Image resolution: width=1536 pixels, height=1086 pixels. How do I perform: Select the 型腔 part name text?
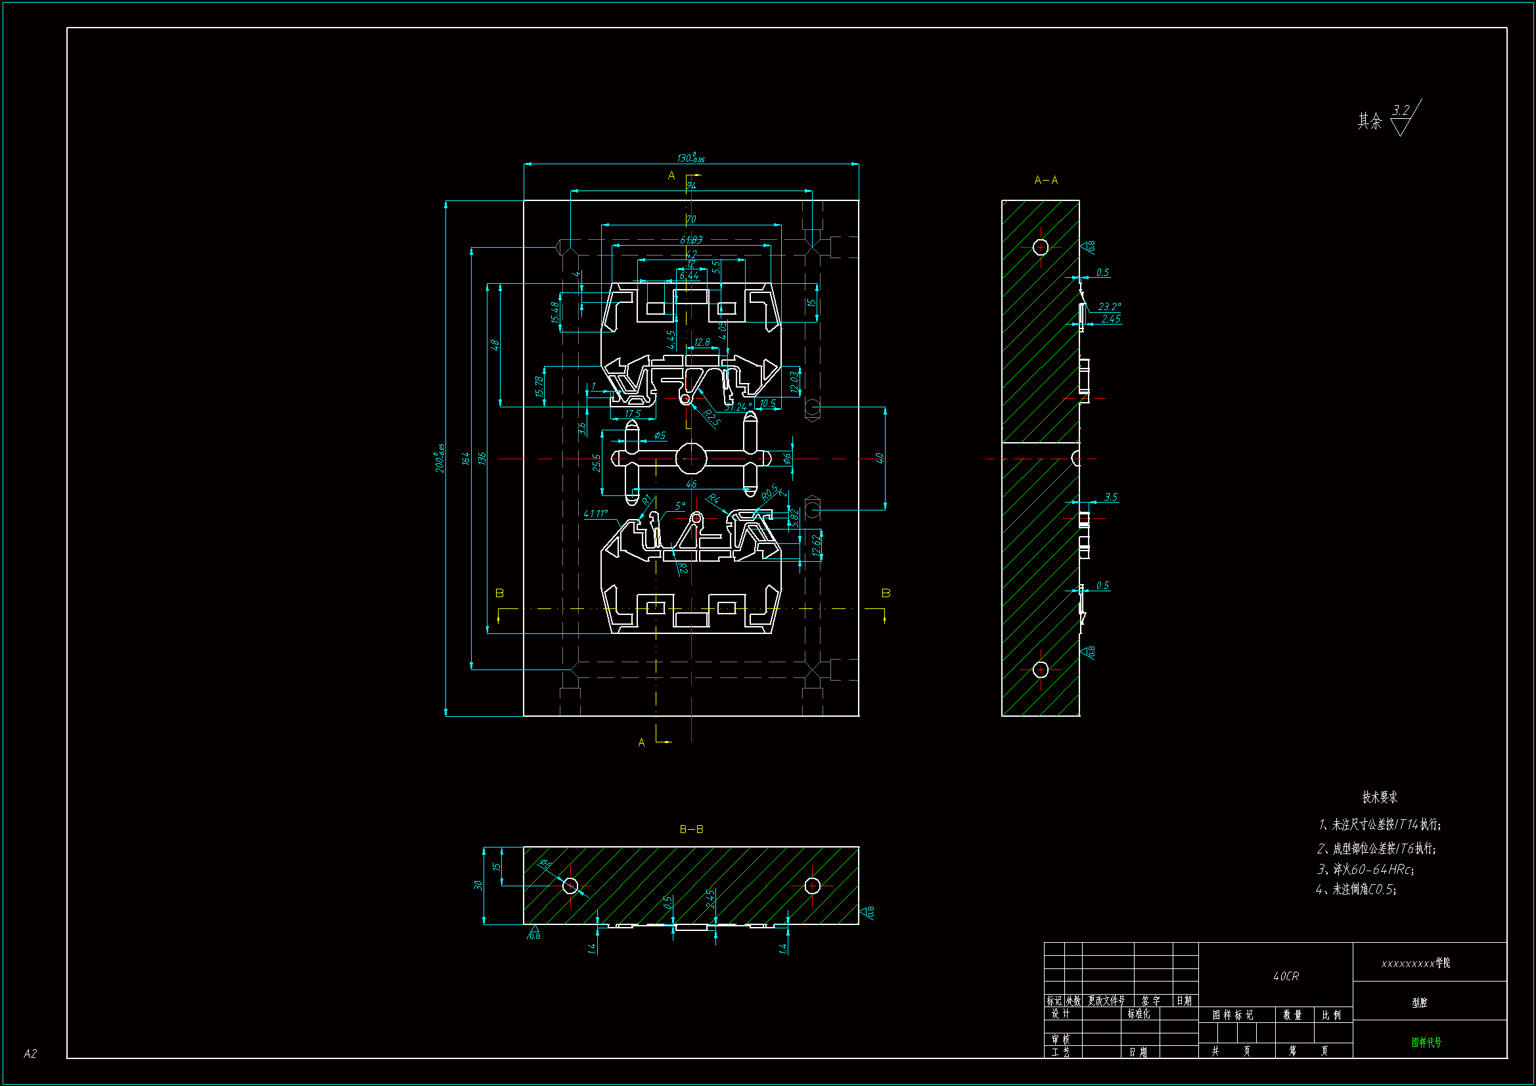pyautogui.click(x=1420, y=1003)
